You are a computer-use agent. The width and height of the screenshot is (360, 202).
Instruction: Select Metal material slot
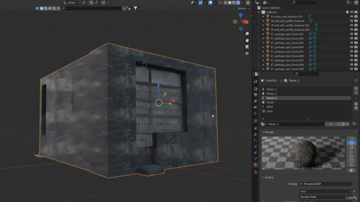[307, 107]
